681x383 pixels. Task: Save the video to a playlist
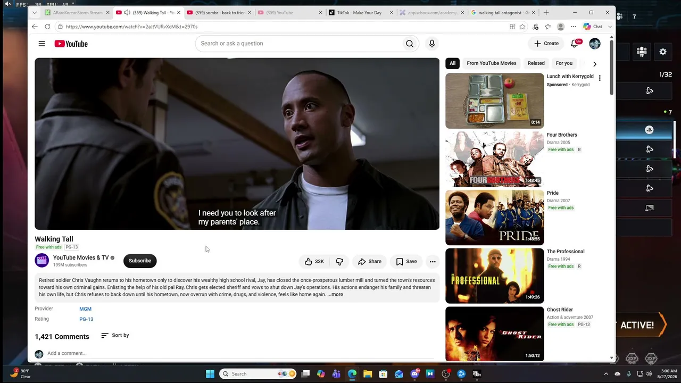406,261
